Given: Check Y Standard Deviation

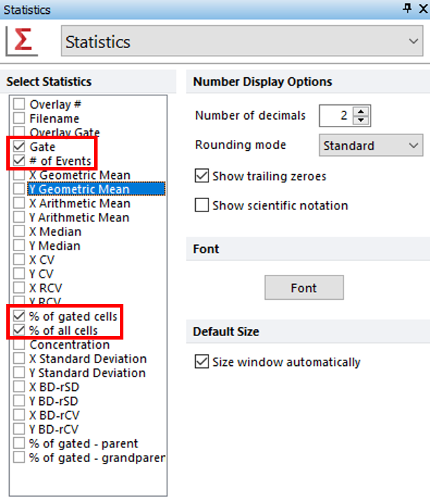Looking at the screenshot, I should point(20,372).
